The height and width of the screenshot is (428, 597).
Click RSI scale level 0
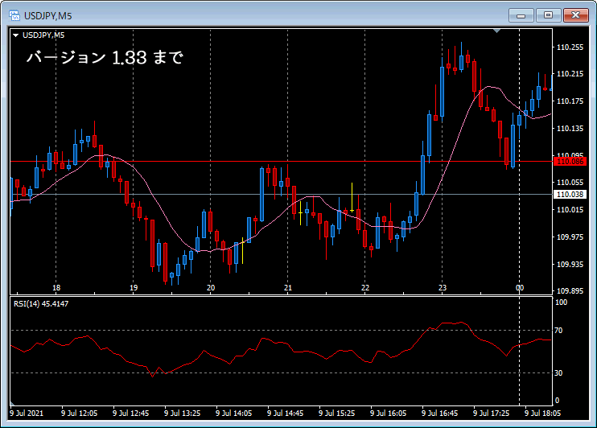click(558, 400)
